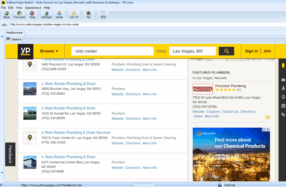
Task: Click the Boulder Hwy listing photo thumbnail
Action: tap(30, 89)
